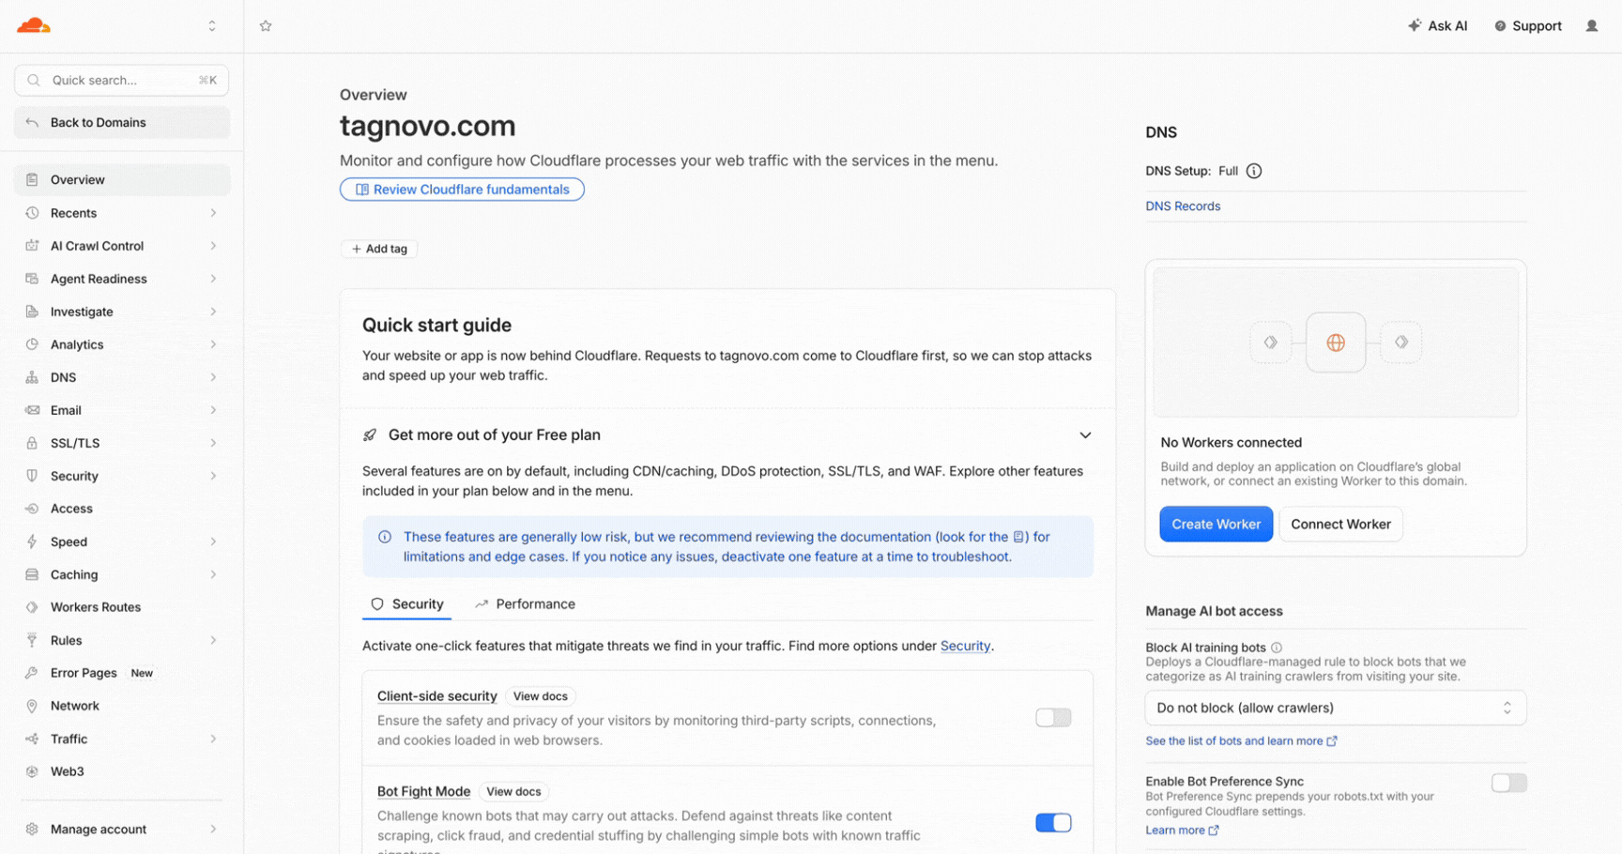Open the account switcher chevrons
Image resolution: width=1622 pixels, height=854 pixels.
click(x=212, y=26)
